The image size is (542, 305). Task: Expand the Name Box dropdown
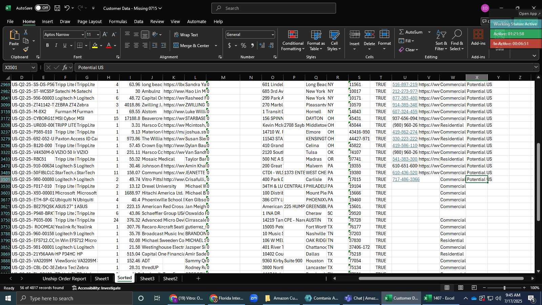coord(33,67)
